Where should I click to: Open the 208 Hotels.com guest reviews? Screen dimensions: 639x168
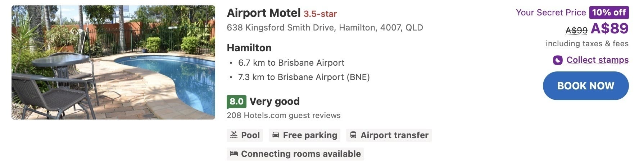point(284,116)
